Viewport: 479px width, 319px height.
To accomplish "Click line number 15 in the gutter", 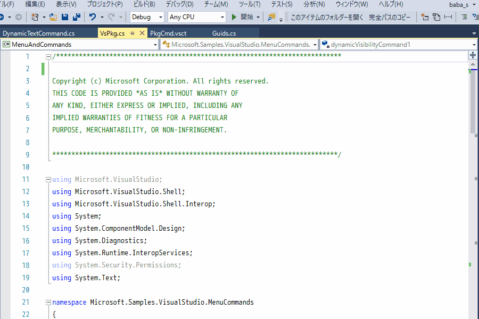I will pos(26,228).
